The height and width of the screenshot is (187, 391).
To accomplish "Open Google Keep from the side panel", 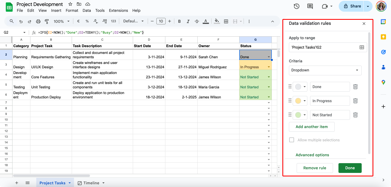I will point(383,37).
